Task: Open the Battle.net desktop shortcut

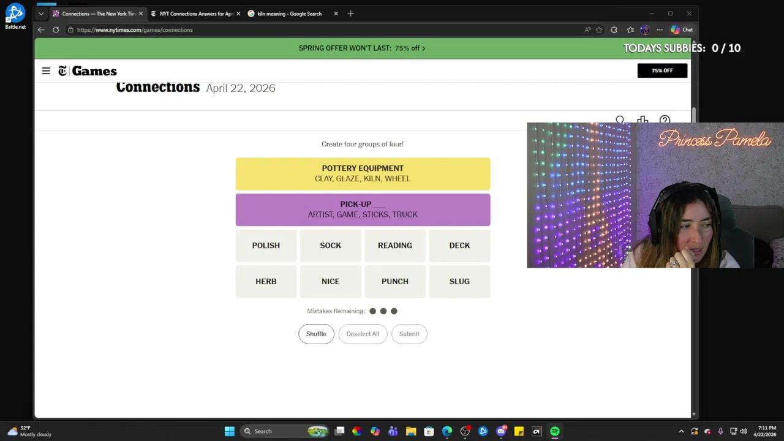Action: (x=15, y=16)
